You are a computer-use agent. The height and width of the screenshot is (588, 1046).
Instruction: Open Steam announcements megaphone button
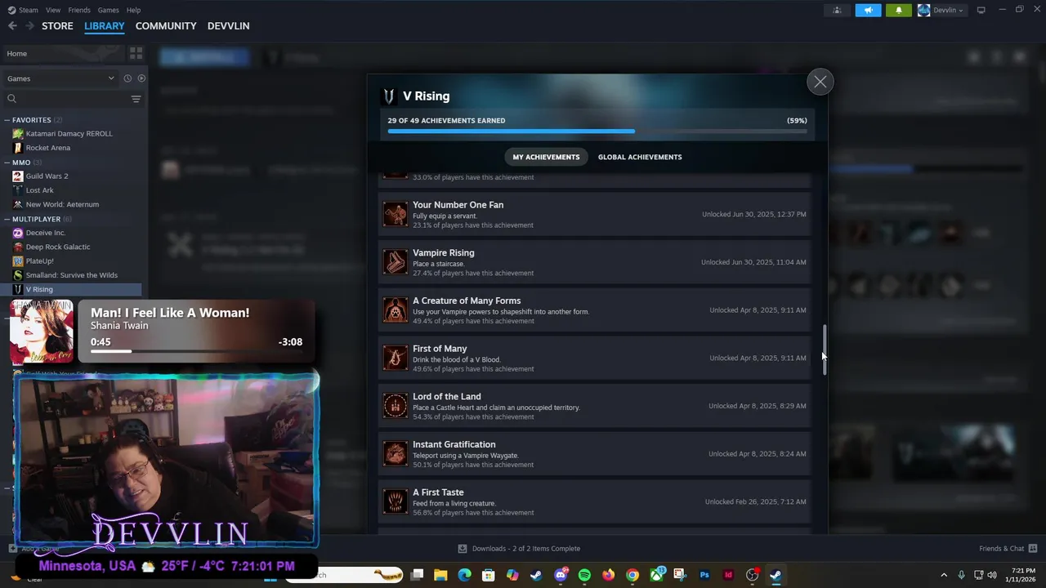pos(868,10)
